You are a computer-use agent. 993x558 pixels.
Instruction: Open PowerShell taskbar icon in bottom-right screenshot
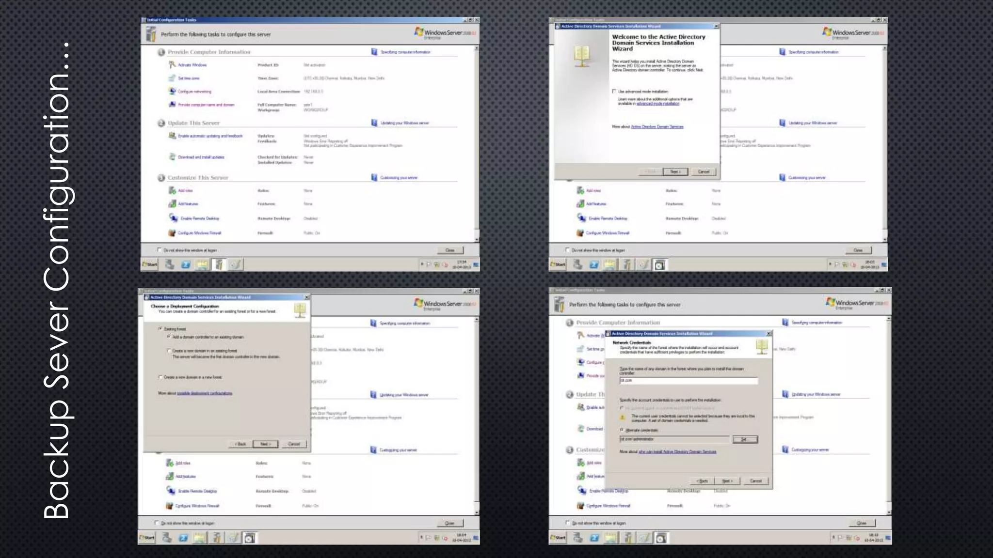pos(594,538)
